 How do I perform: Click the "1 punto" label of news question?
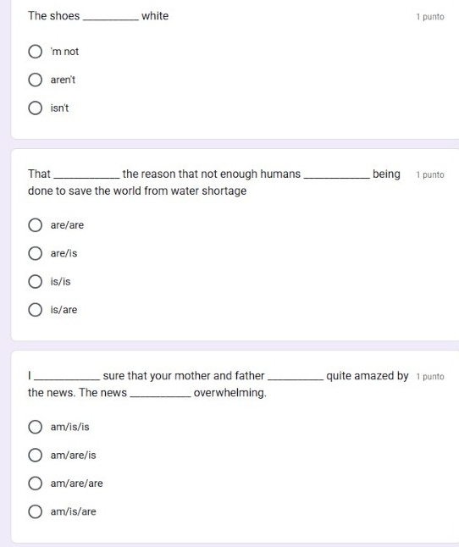click(430, 377)
